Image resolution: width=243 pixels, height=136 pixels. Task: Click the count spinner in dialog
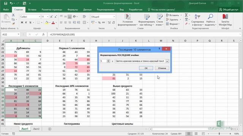(x=108, y=61)
